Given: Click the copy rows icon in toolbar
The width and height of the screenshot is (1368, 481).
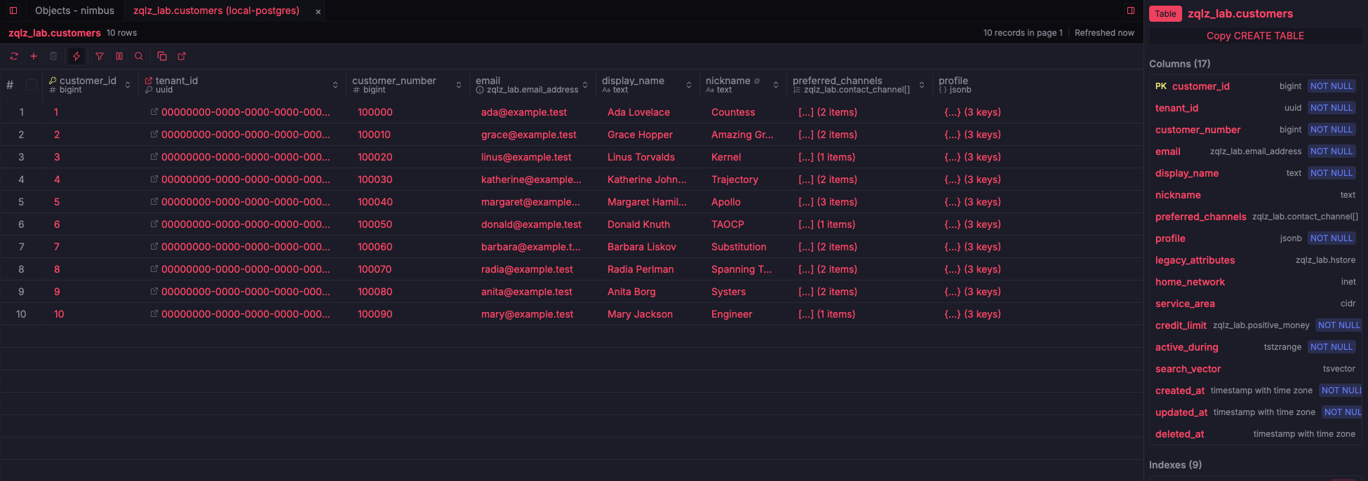Looking at the screenshot, I should (x=162, y=56).
